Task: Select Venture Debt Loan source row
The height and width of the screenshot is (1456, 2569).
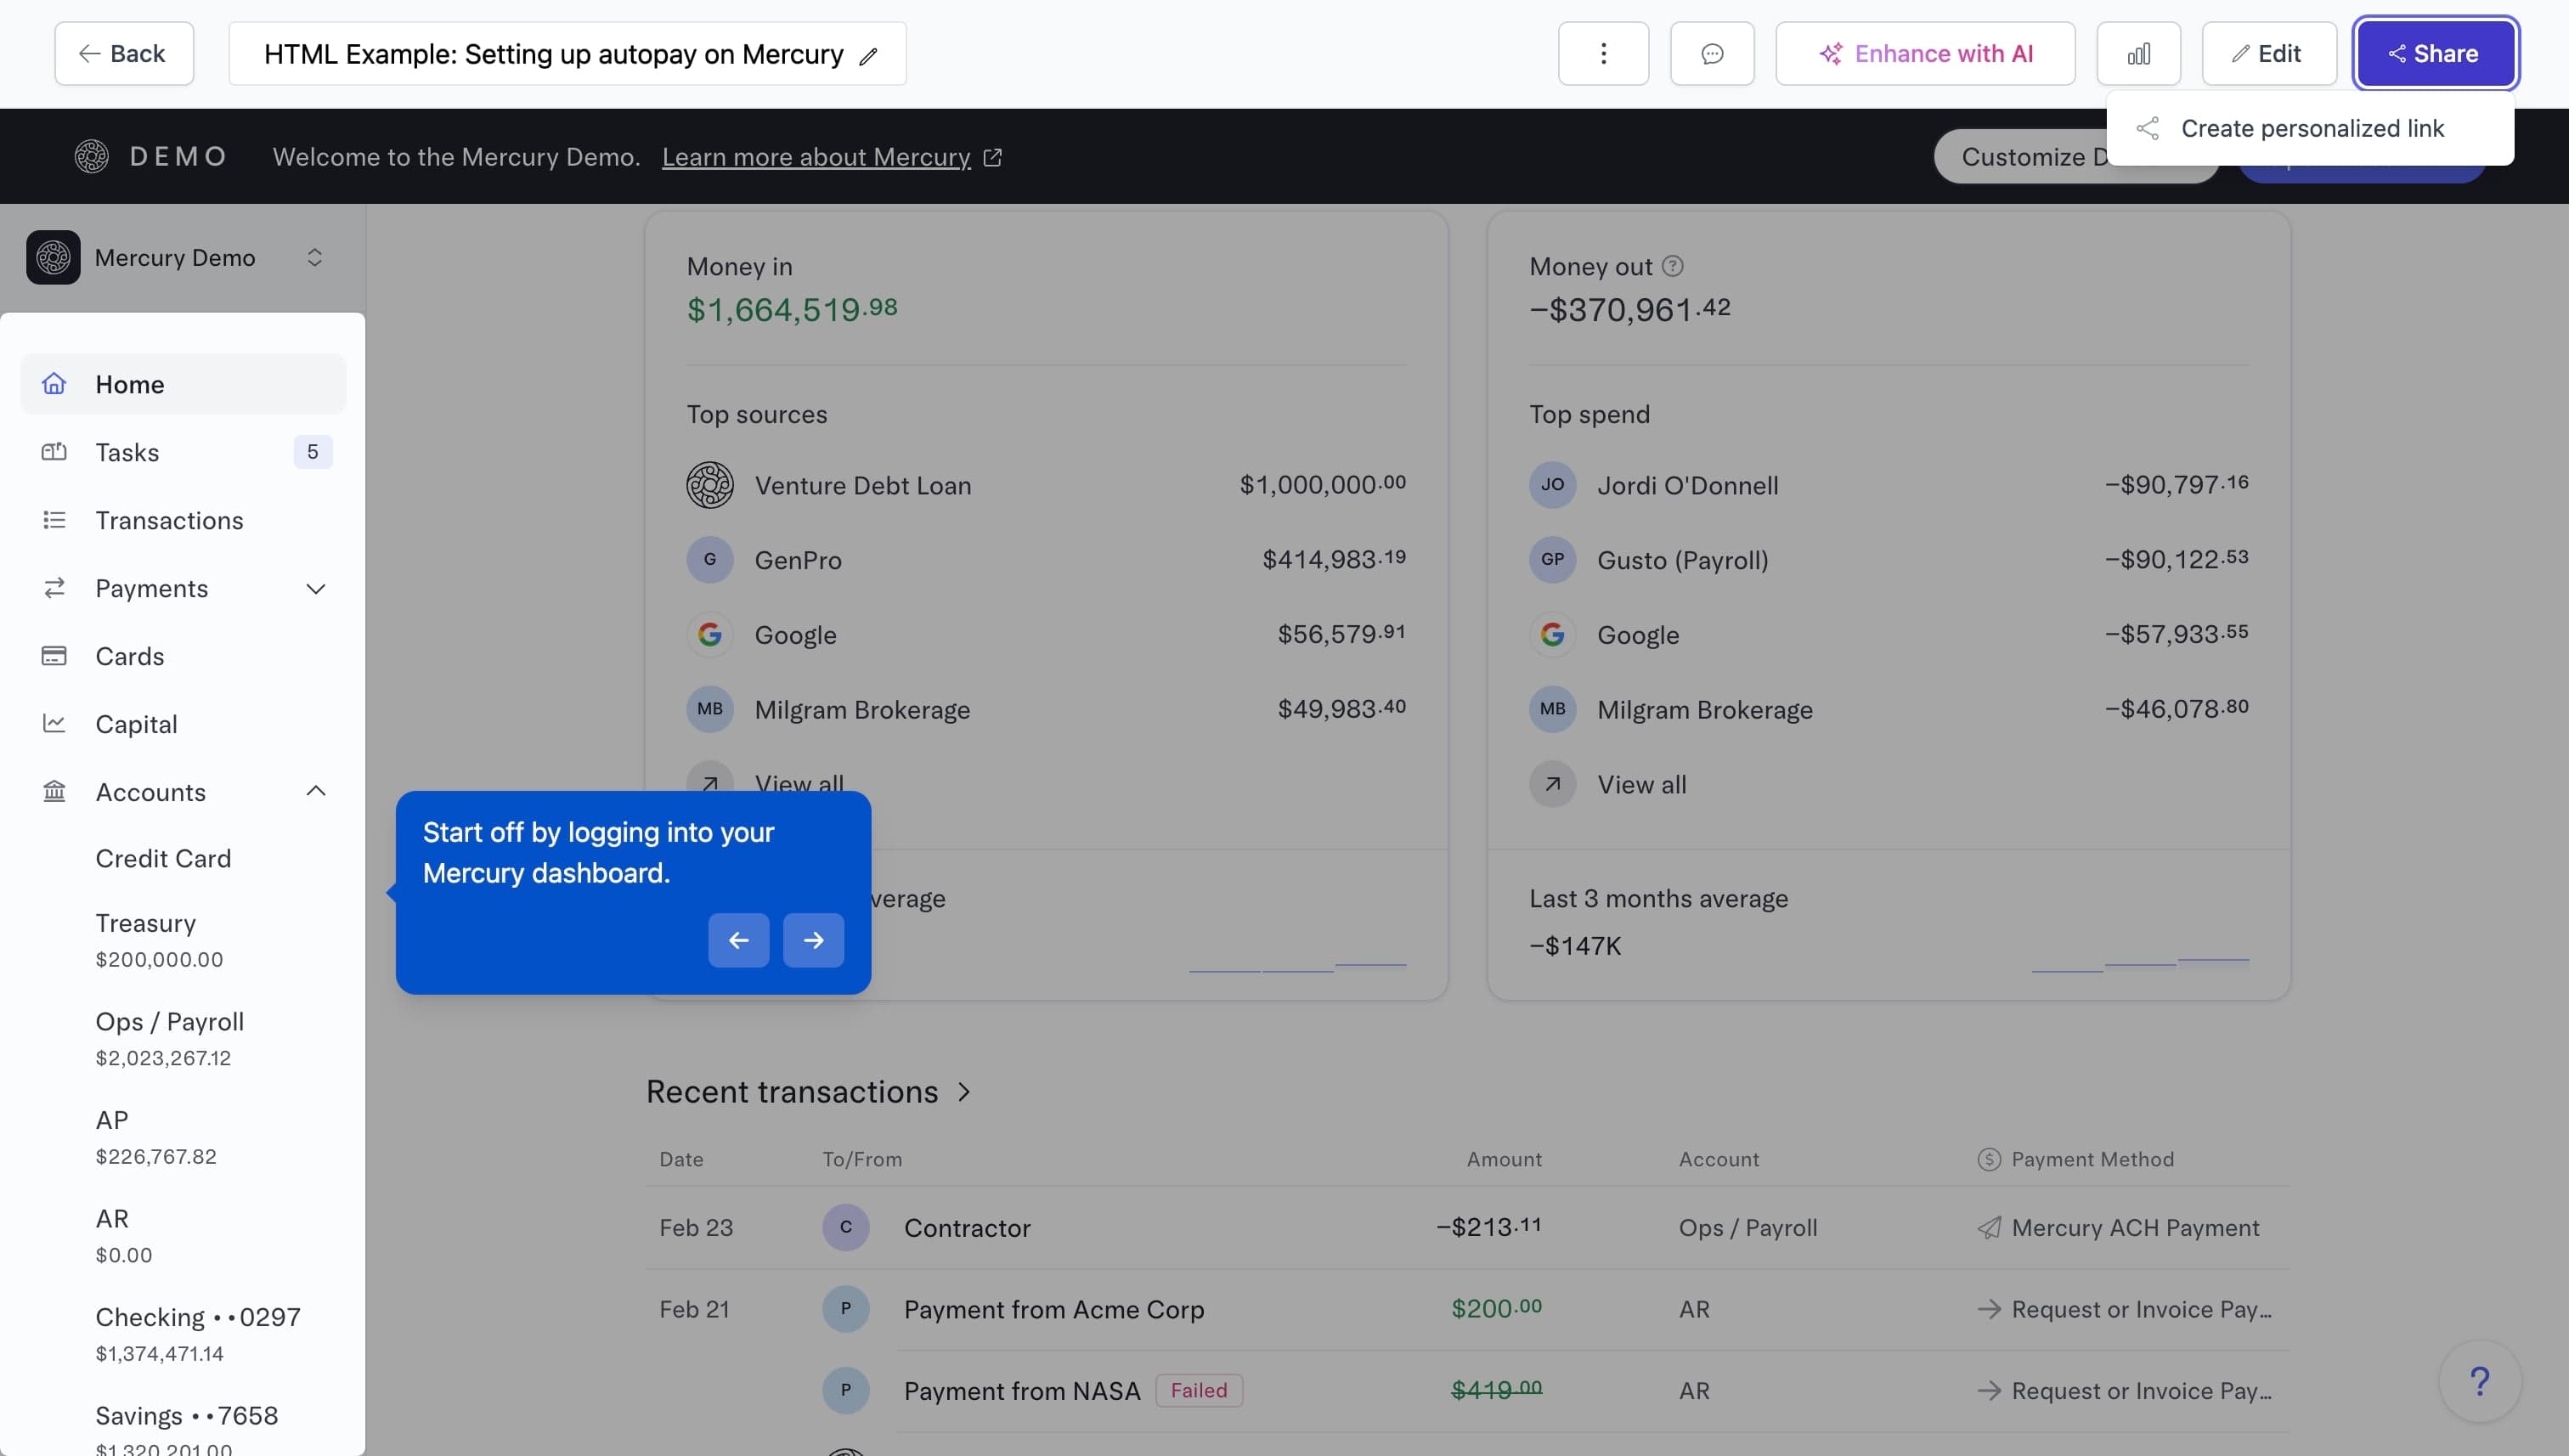Action: coord(1046,485)
